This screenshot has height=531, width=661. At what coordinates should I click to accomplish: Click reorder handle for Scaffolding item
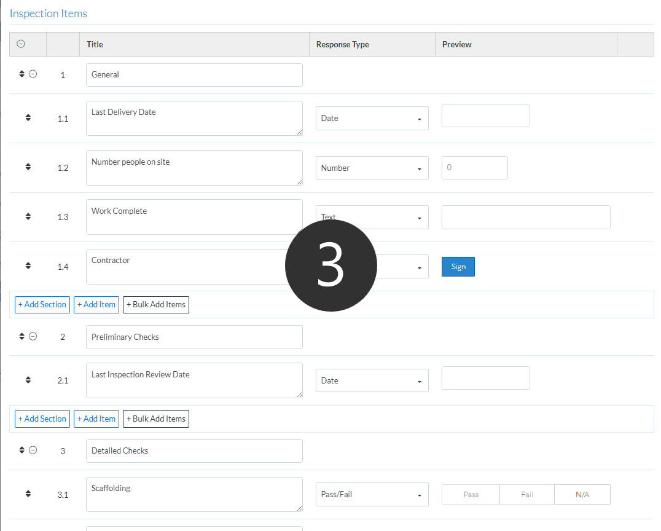coord(28,494)
